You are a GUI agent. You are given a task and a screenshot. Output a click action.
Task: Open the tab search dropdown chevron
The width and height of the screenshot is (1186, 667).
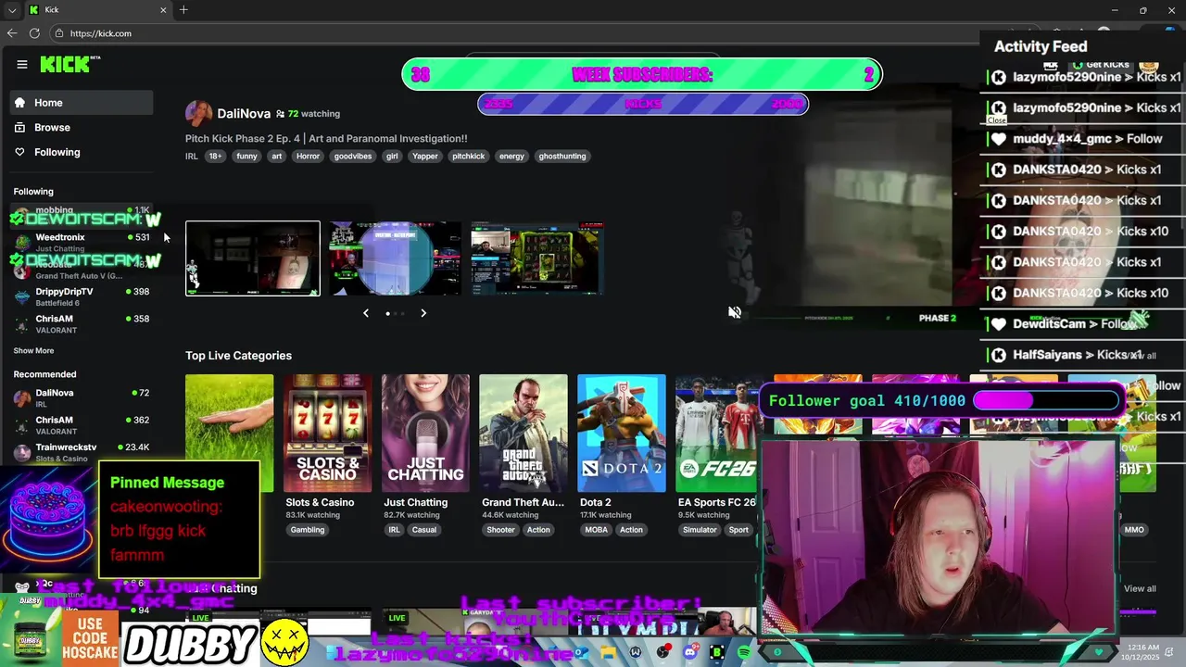[x=12, y=10]
